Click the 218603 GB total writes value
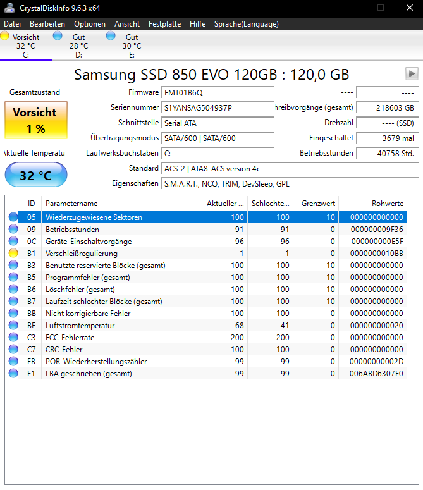423x490 pixels. (388, 108)
